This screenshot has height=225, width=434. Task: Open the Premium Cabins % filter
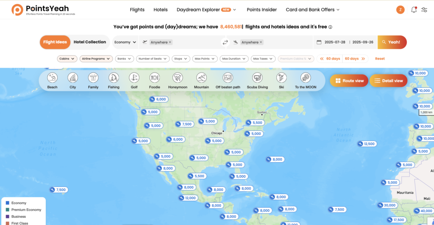(x=296, y=59)
